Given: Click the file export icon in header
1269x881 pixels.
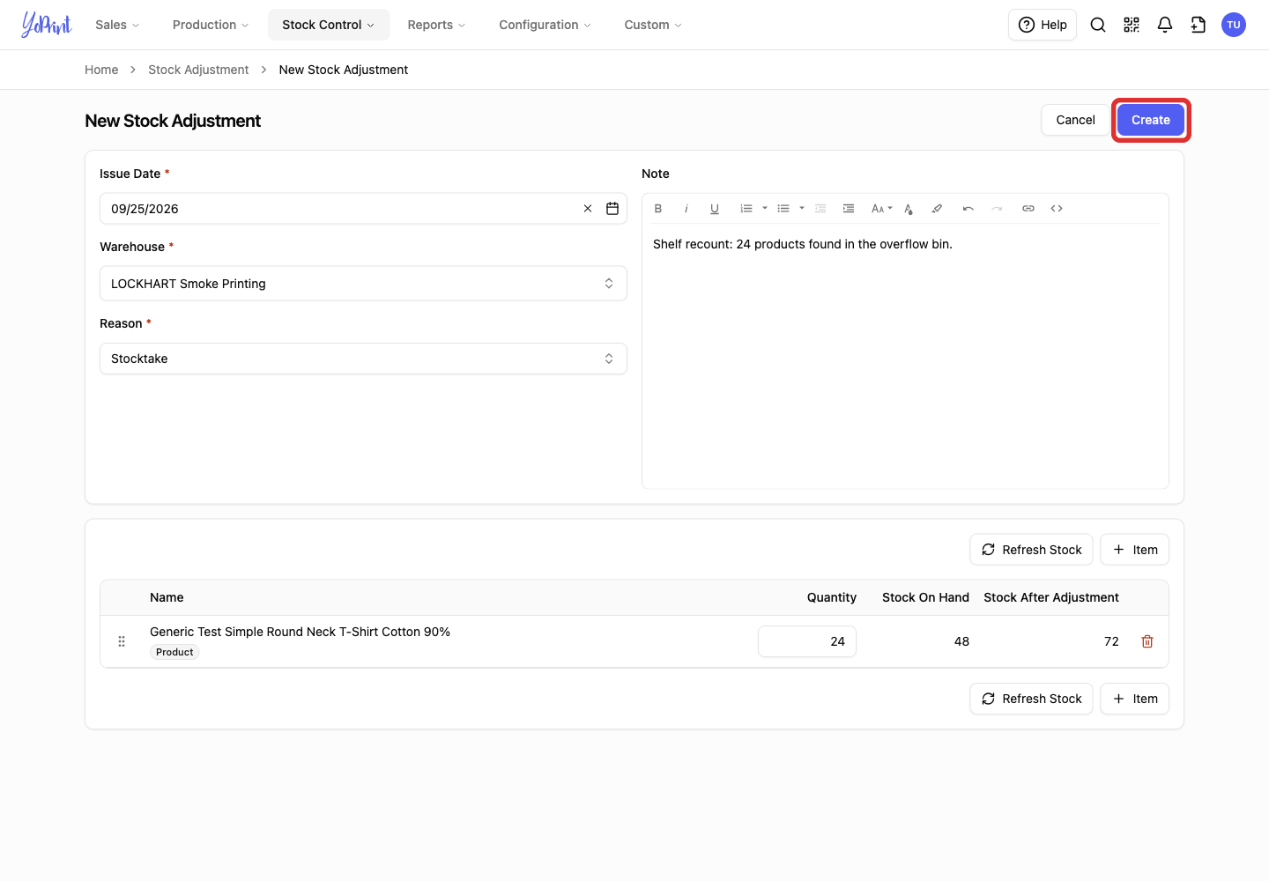Looking at the screenshot, I should coord(1198,25).
